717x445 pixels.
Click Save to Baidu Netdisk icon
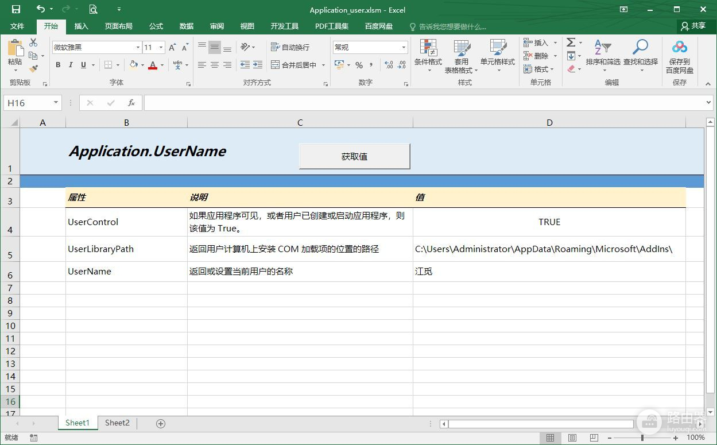(x=680, y=56)
